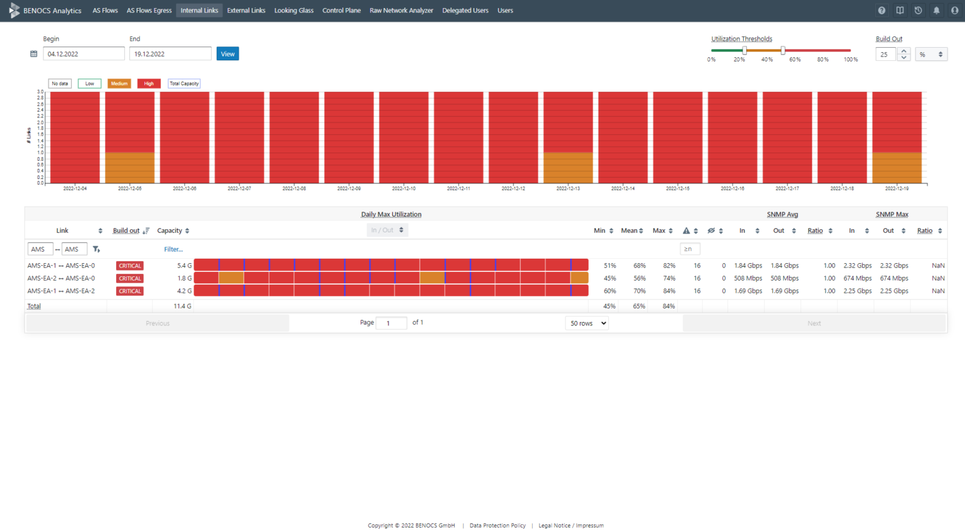This screenshot has width=965, height=530.
Task: Toggle the High legend filter
Action: coord(149,83)
